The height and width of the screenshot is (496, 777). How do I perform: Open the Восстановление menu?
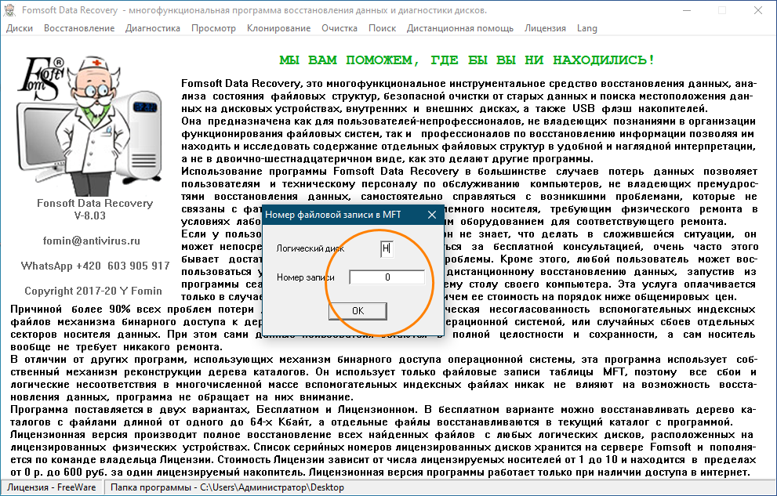click(79, 28)
